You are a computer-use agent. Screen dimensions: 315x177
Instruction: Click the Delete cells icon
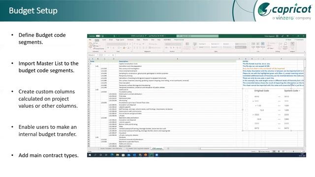click(258, 45)
